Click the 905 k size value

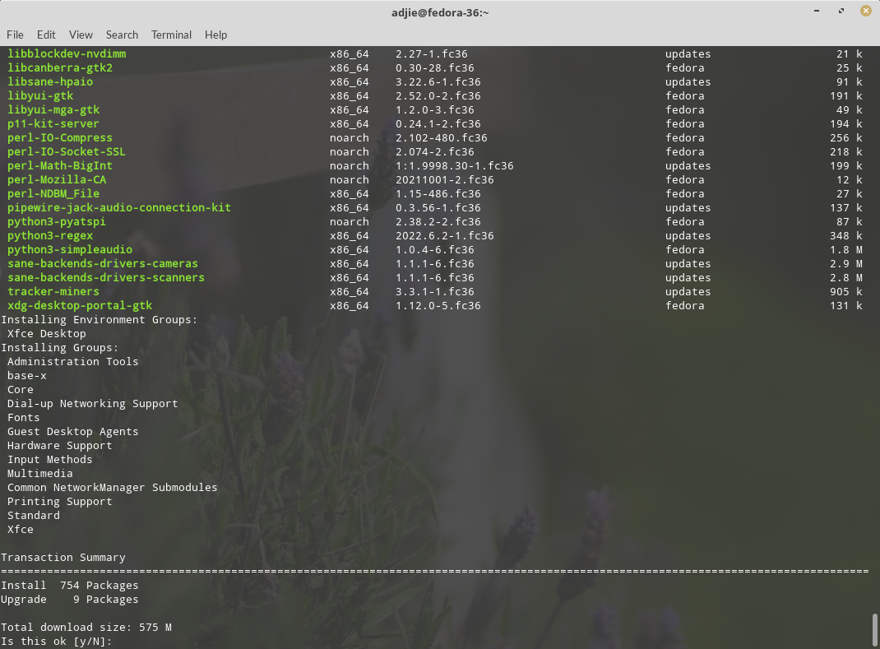(846, 292)
